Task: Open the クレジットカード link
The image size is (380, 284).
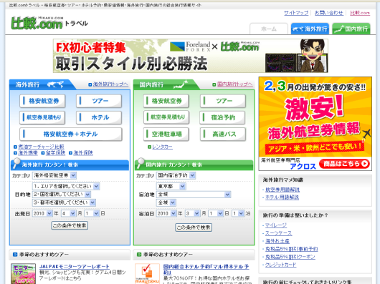Action: pos(280,265)
